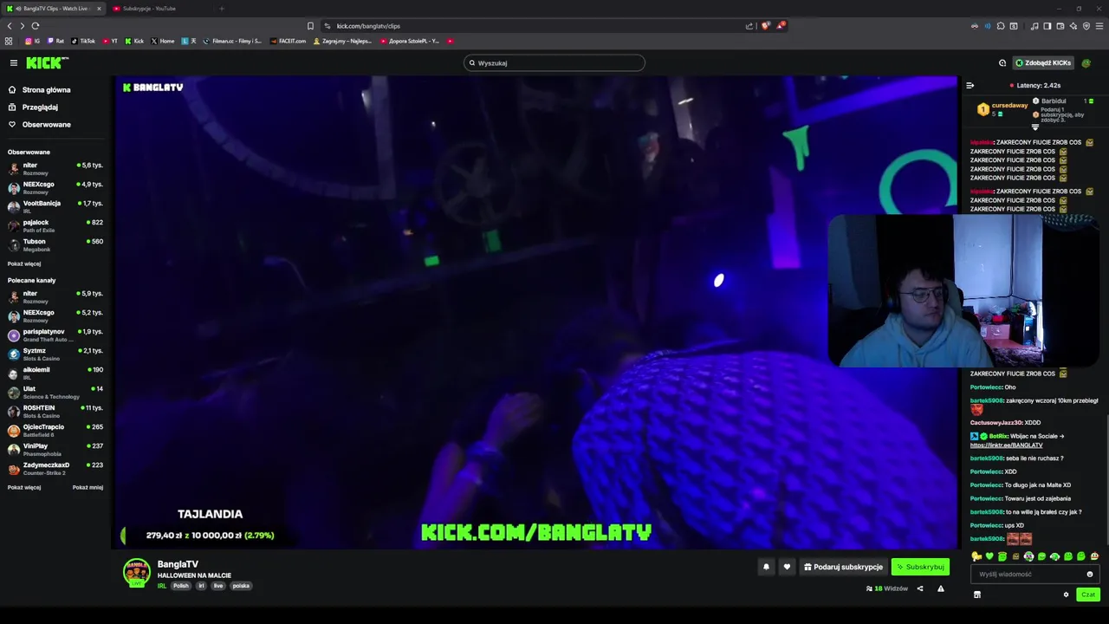Expand the pinned gift leaderboard arrow
1109x624 pixels.
pyautogui.click(x=1034, y=127)
